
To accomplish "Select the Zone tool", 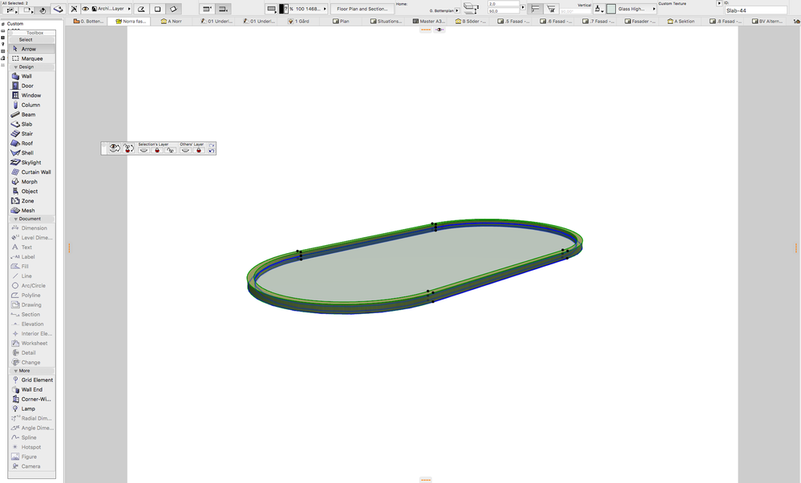I will 32,201.
